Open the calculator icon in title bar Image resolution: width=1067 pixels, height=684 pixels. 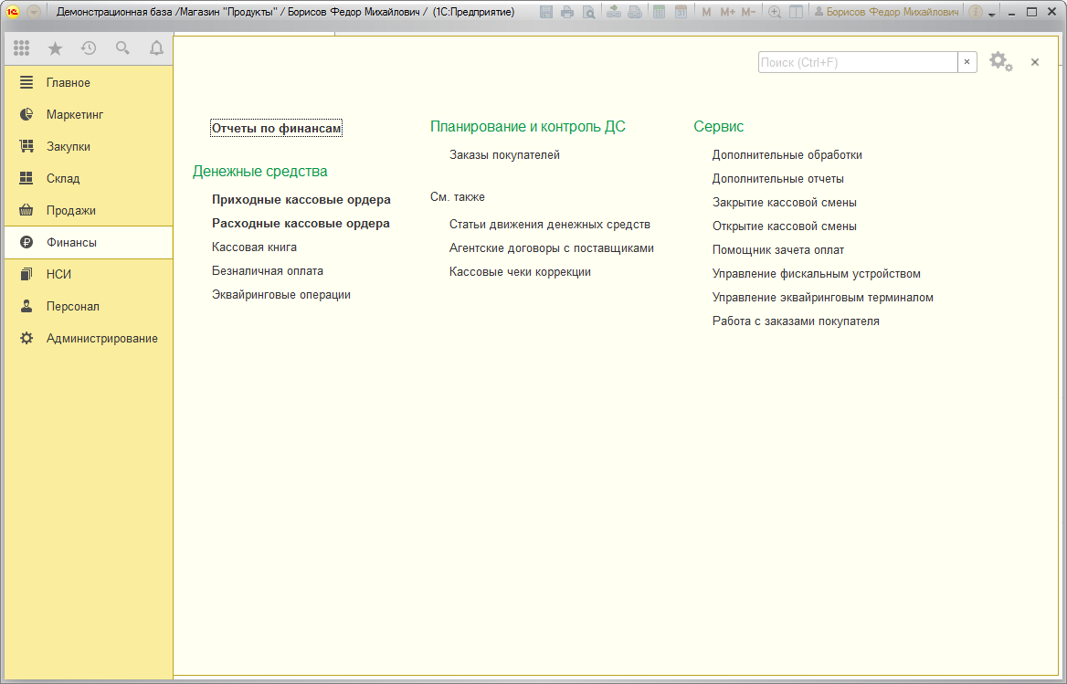point(659,12)
